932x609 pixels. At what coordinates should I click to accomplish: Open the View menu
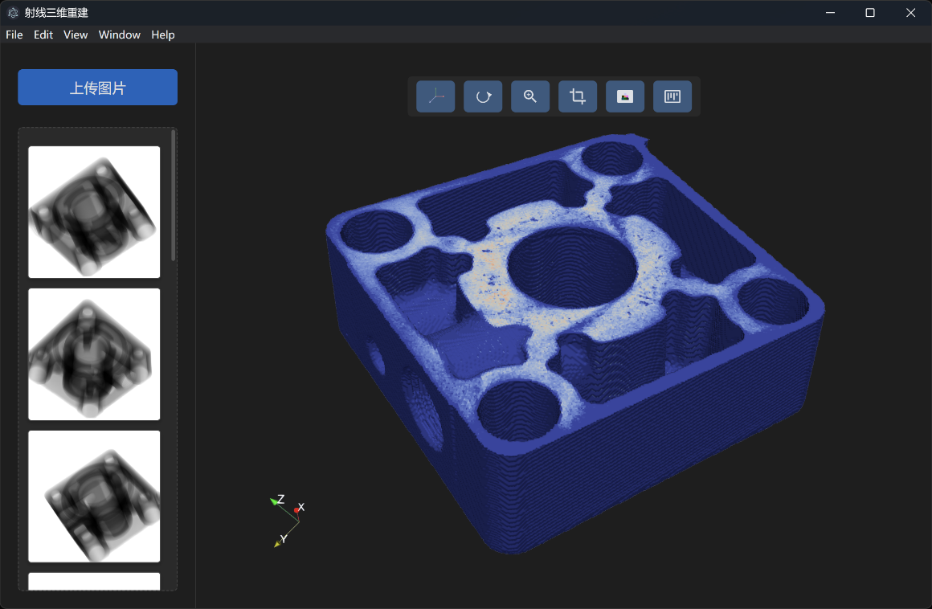(76, 35)
